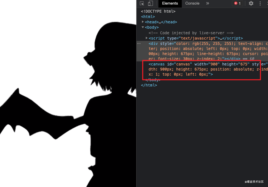This screenshot has width=268, height=187.
Task: Toggle the device toolbar icon
Action: [151, 3]
